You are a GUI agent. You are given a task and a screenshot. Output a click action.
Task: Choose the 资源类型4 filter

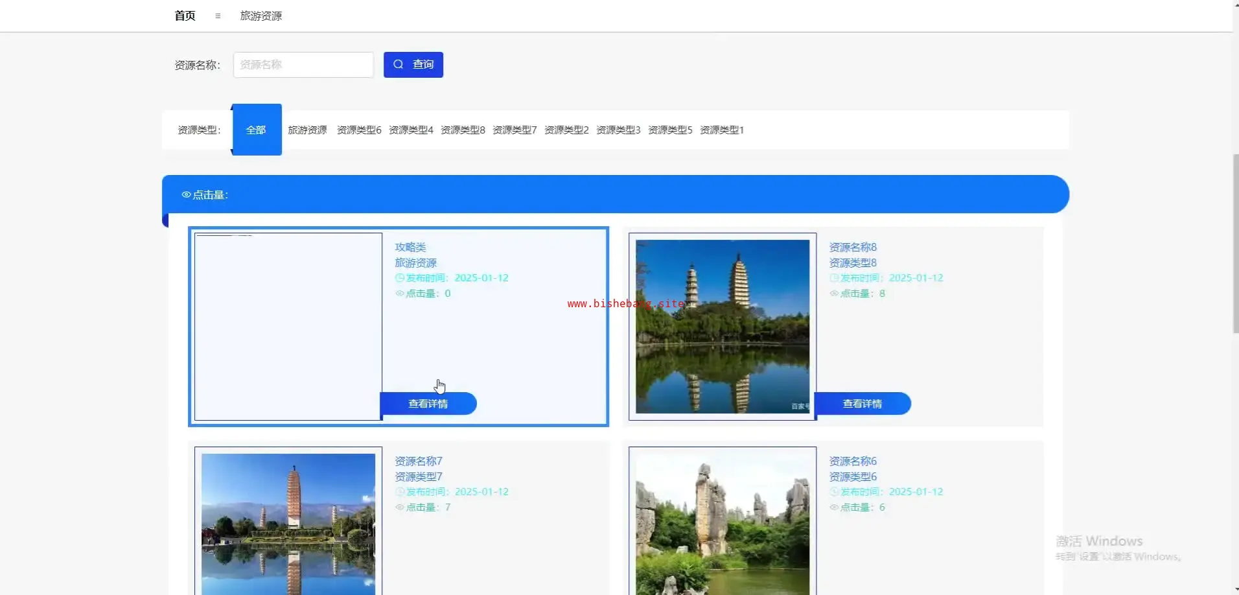click(x=411, y=130)
